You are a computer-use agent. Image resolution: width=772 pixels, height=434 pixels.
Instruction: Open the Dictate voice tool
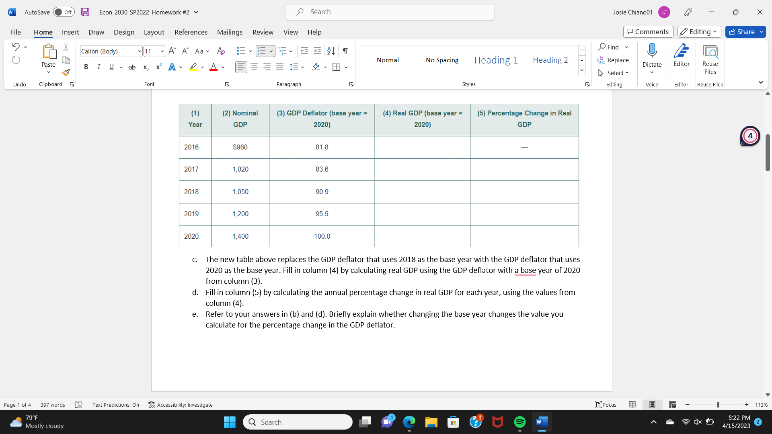click(652, 56)
